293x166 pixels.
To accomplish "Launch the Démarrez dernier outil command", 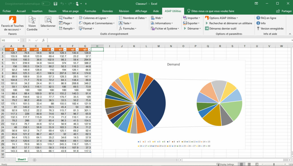I will pos(220,28).
